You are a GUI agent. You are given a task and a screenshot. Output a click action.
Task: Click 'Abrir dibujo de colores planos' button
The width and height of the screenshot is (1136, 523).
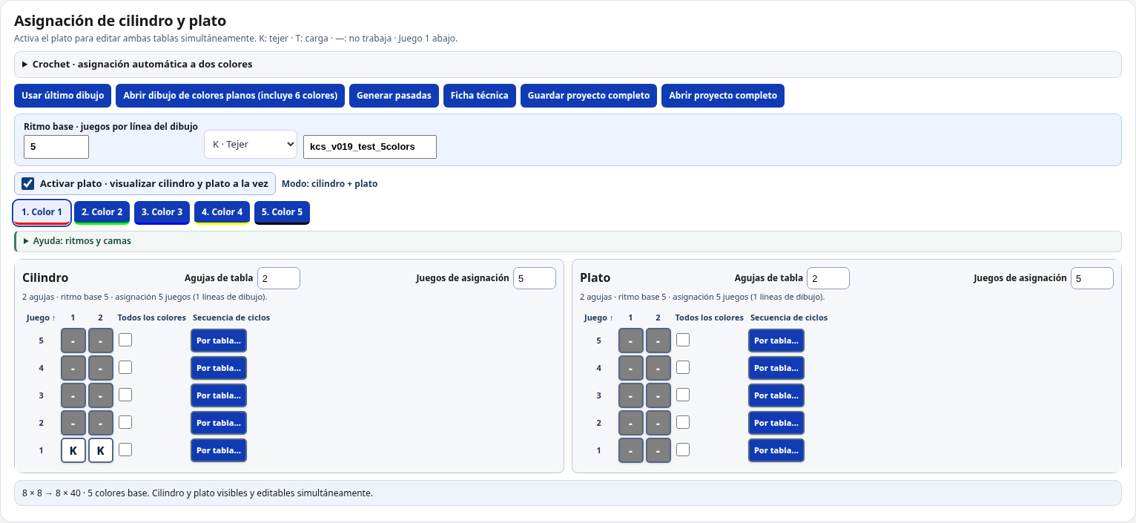(x=230, y=96)
